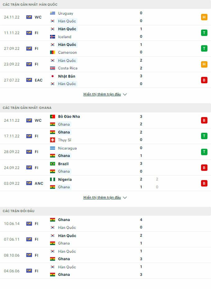Click red B badge for Nhật Bản match

coord(204,80)
